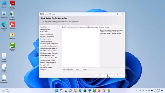Open Wi-Fi network tray icon
Viewport: 165px width, 93px height.
coord(146,90)
